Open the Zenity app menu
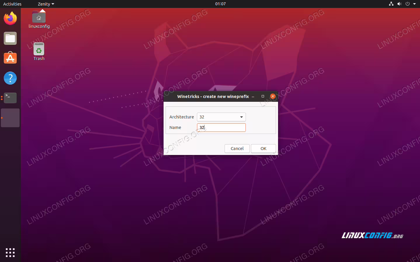 click(46, 4)
